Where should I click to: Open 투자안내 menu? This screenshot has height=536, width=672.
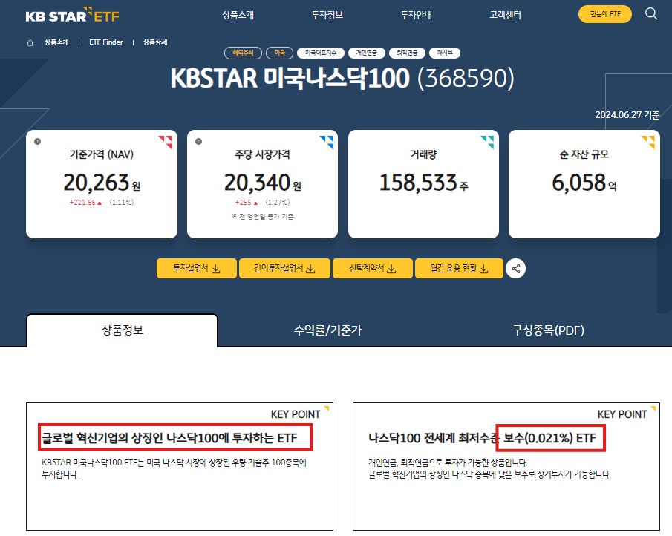[x=416, y=15]
